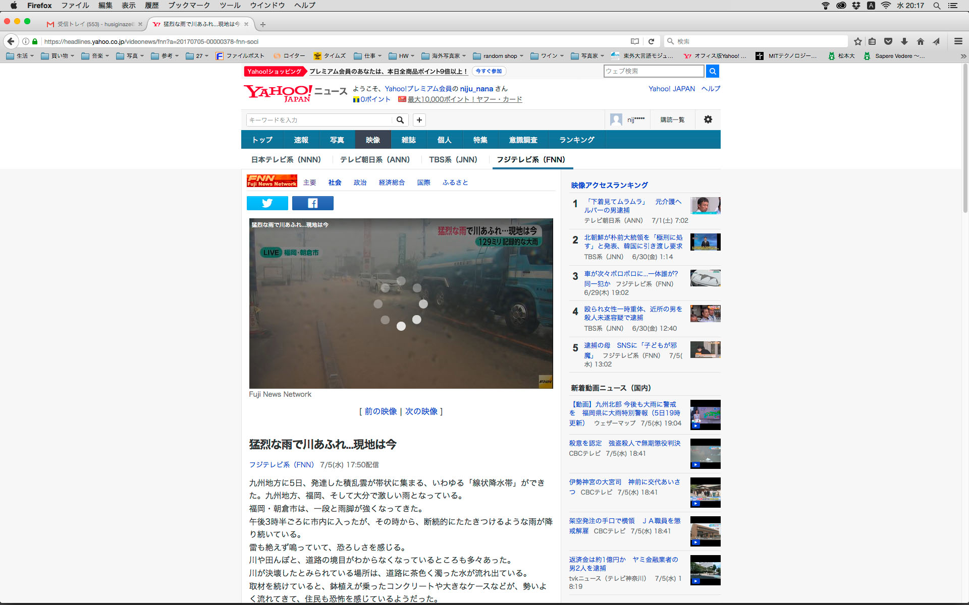Click the キーワードを入力 search field
The image size is (969, 605).
click(319, 120)
